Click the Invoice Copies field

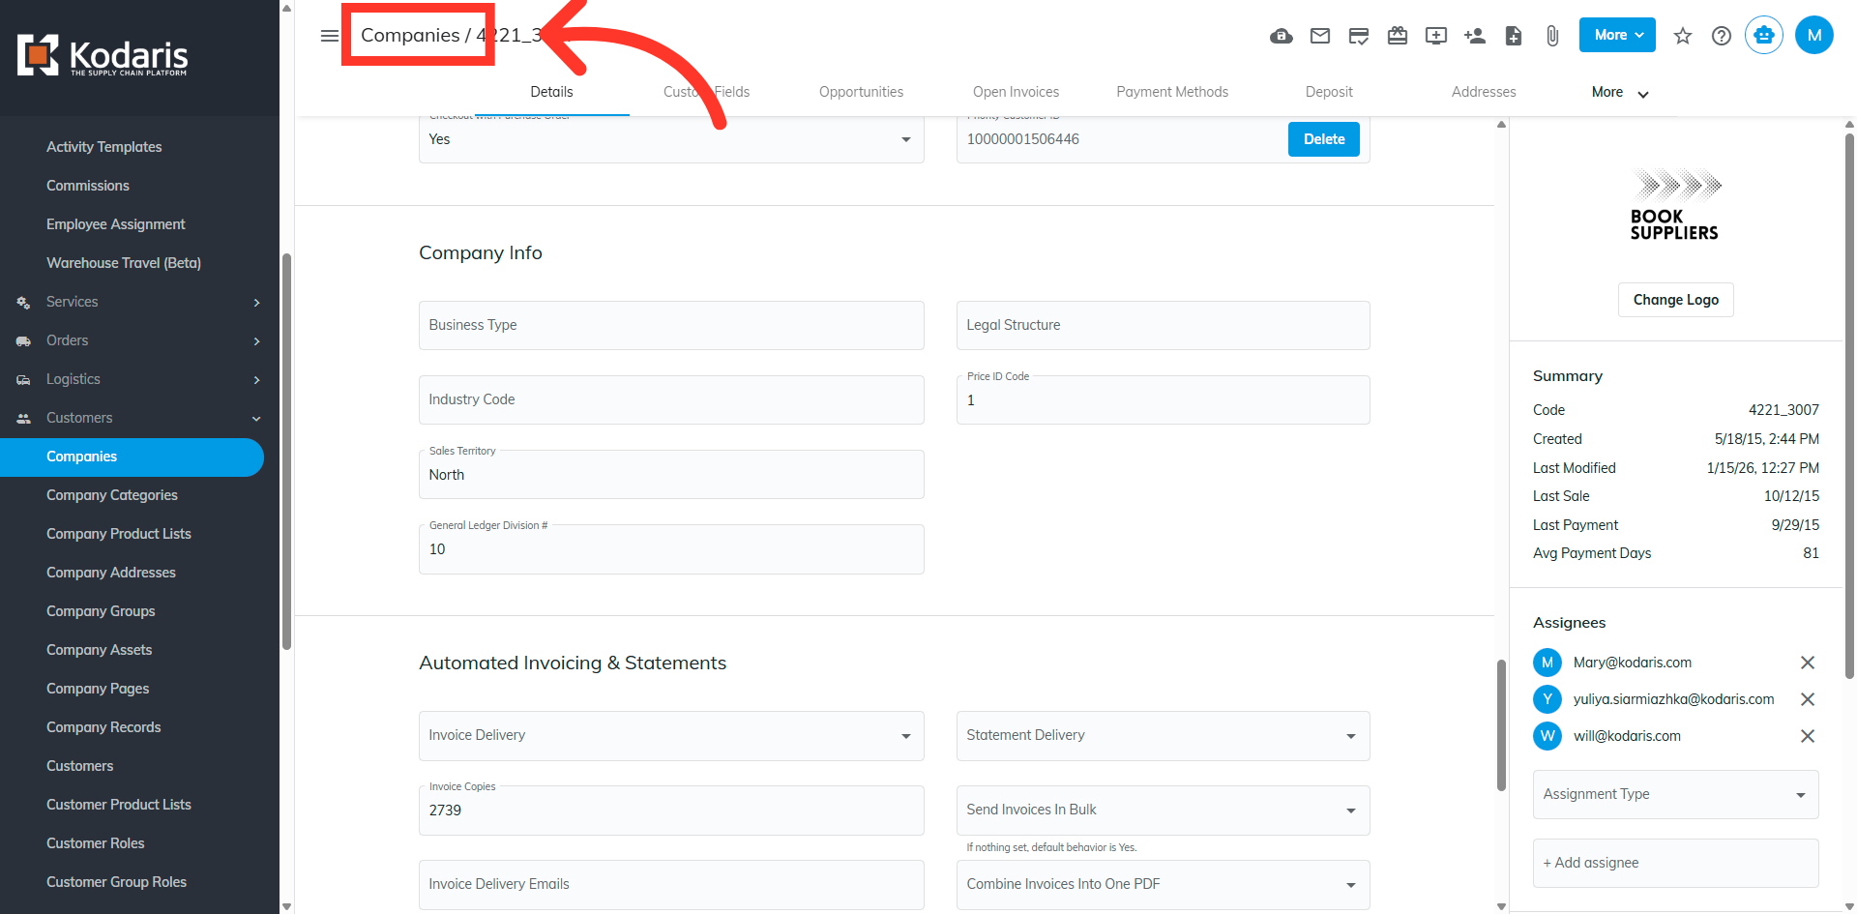point(671,811)
